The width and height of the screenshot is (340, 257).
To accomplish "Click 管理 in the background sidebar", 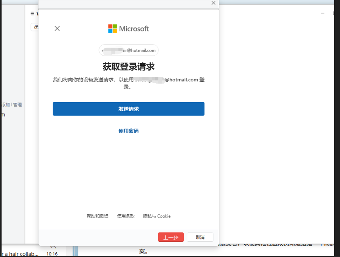I will click(17, 105).
